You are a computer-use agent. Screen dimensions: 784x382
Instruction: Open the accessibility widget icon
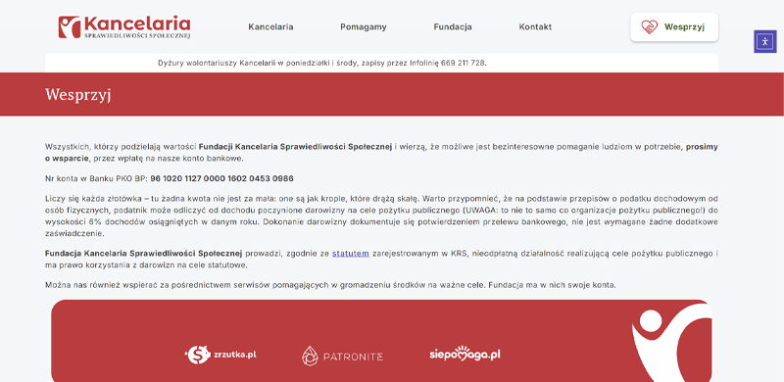(765, 41)
